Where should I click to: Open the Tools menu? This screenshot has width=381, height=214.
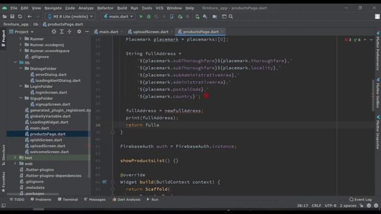click(x=147, y=8)
